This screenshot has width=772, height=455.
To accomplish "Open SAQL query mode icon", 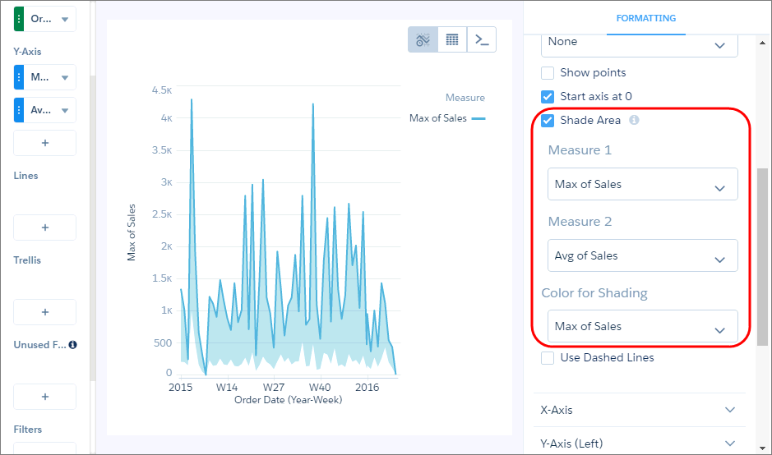I will click(482, 39).
